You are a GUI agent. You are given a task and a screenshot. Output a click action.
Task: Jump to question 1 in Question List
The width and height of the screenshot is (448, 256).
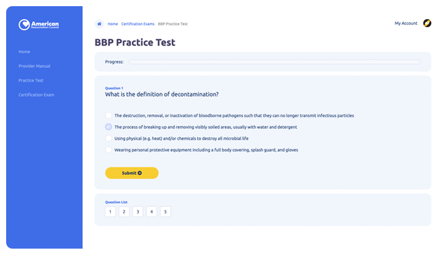click(x=110, y=212)
